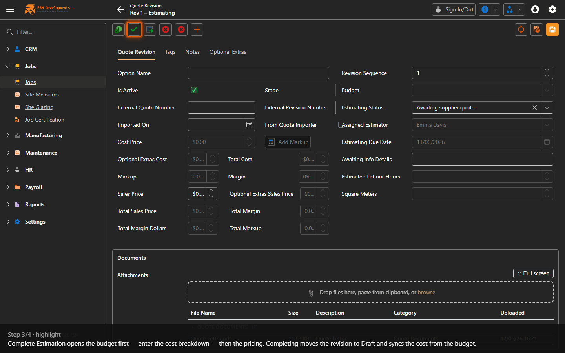Image resolution: width=565 pixels, height=353 pixels.
Task: Switch to the Optional Extras tab
Action: click(228, 52)
